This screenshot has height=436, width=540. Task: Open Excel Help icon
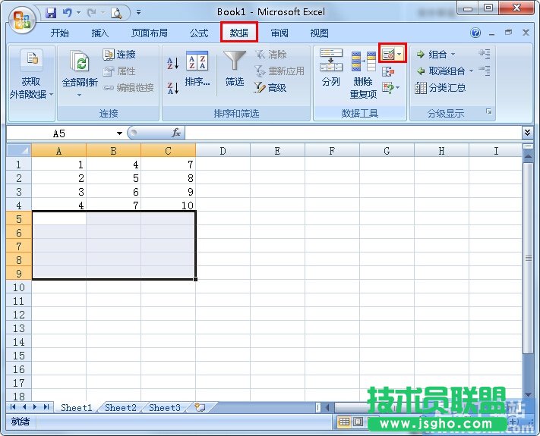(x=475, y=33)
